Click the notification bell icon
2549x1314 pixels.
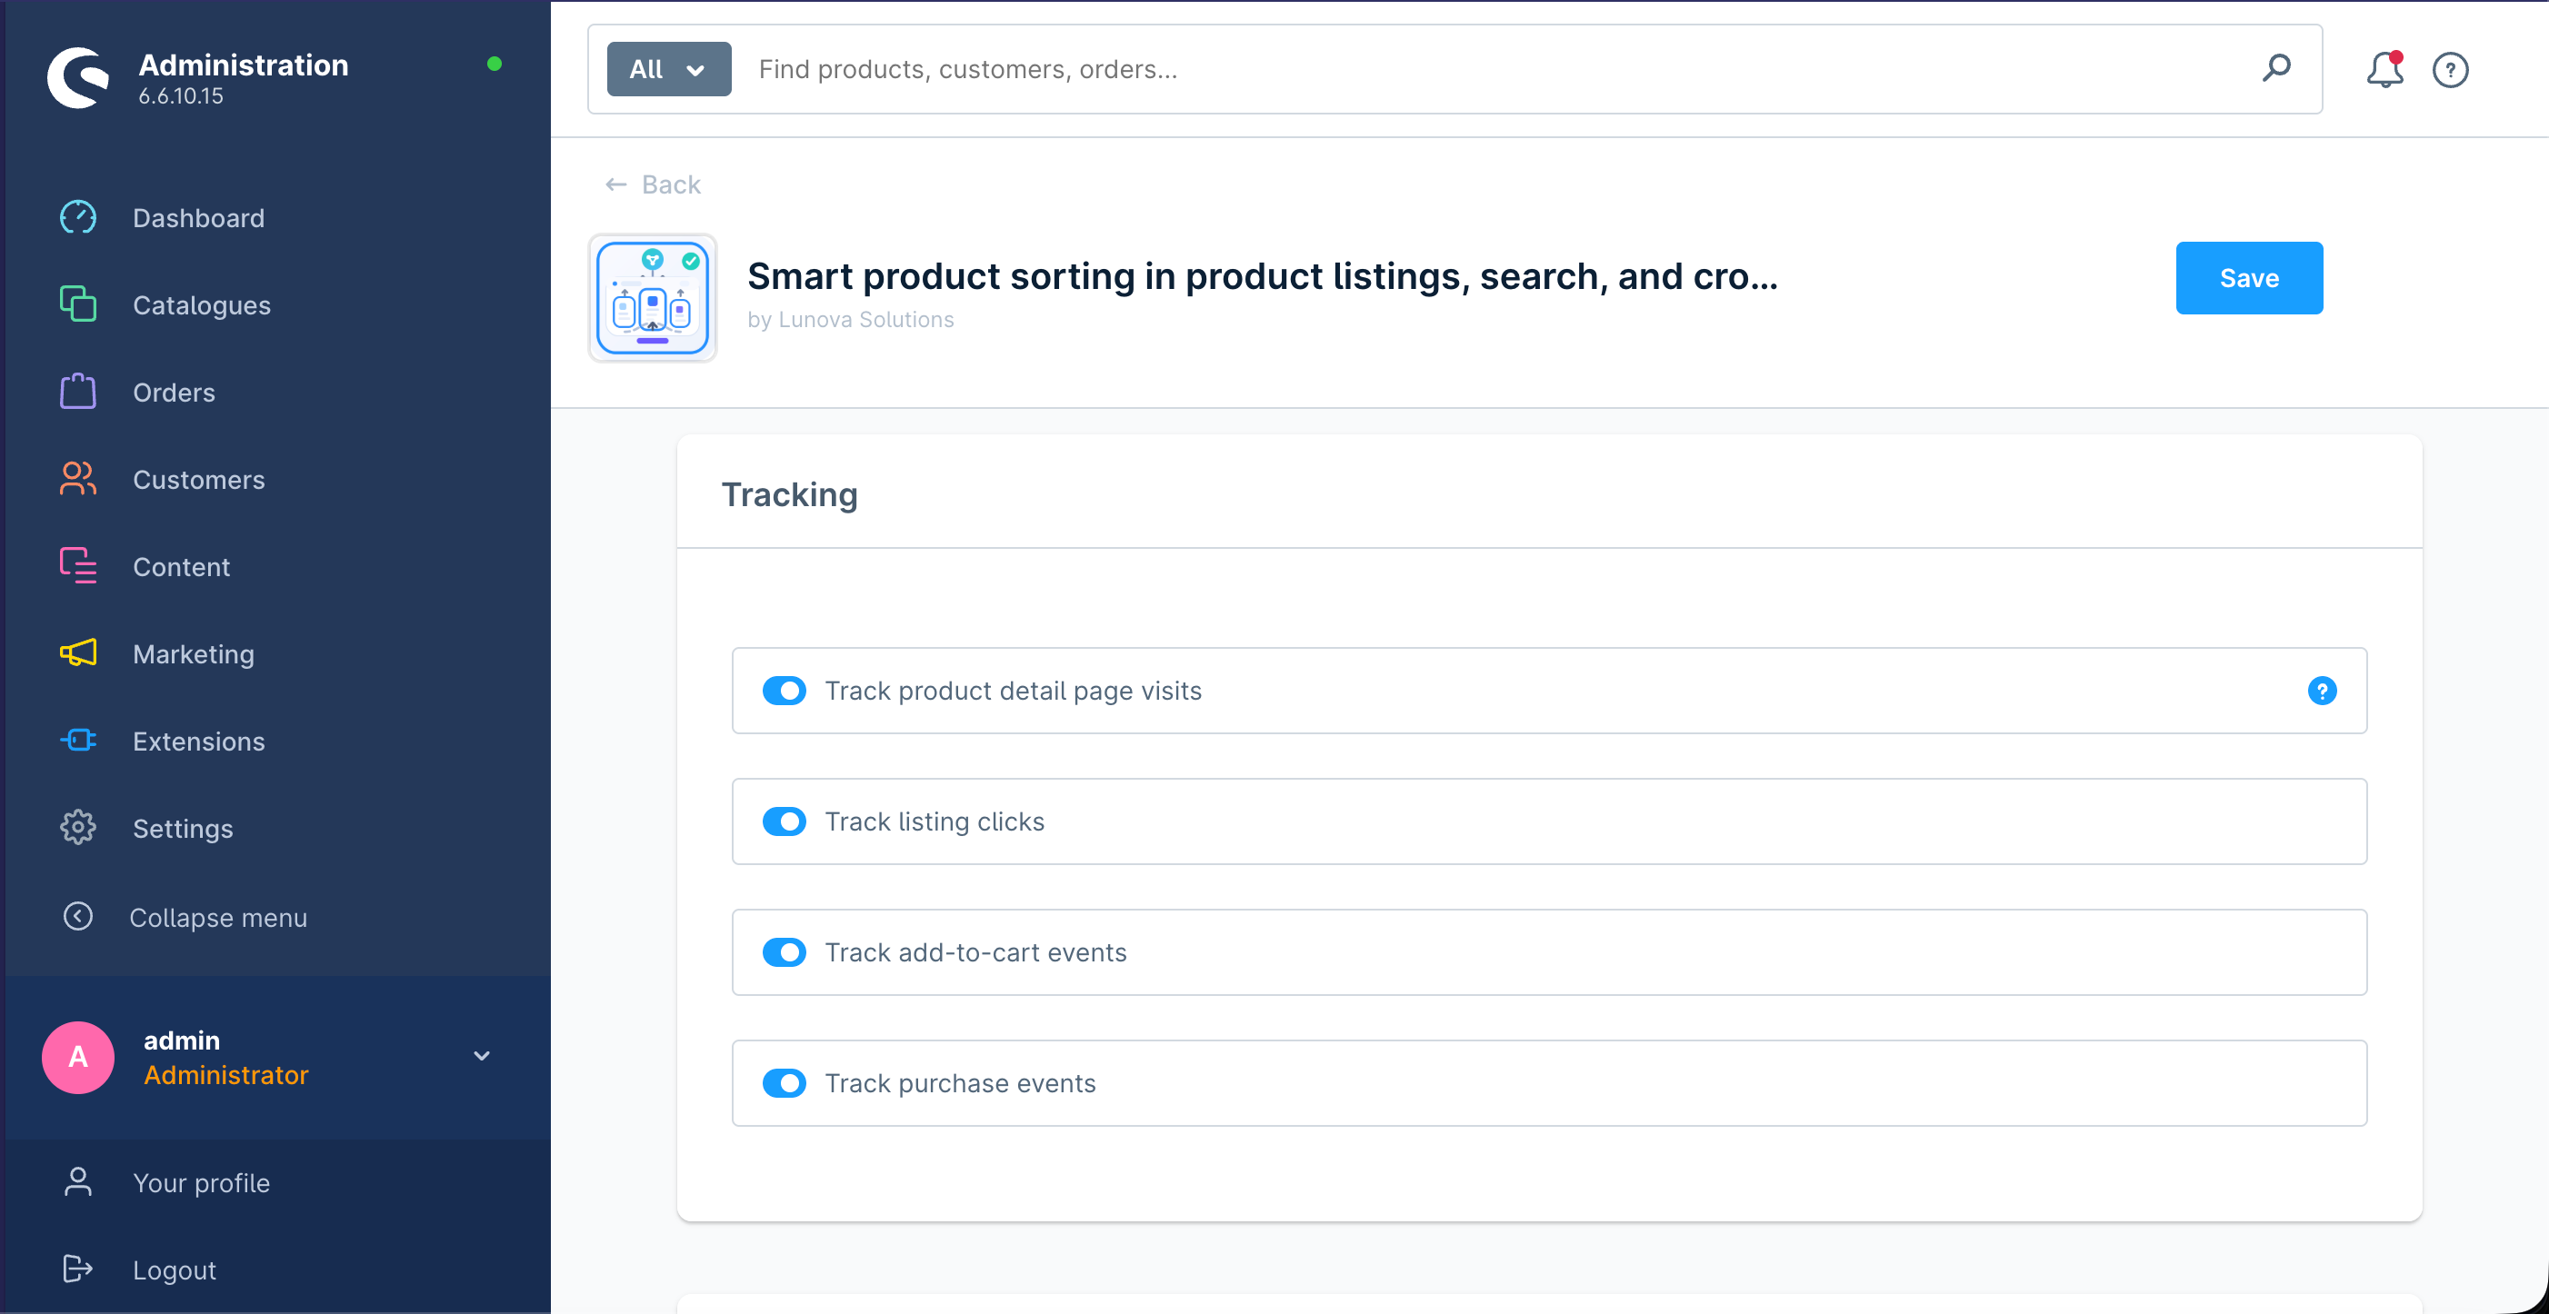pyautogui.click(x=2384, y=69)
